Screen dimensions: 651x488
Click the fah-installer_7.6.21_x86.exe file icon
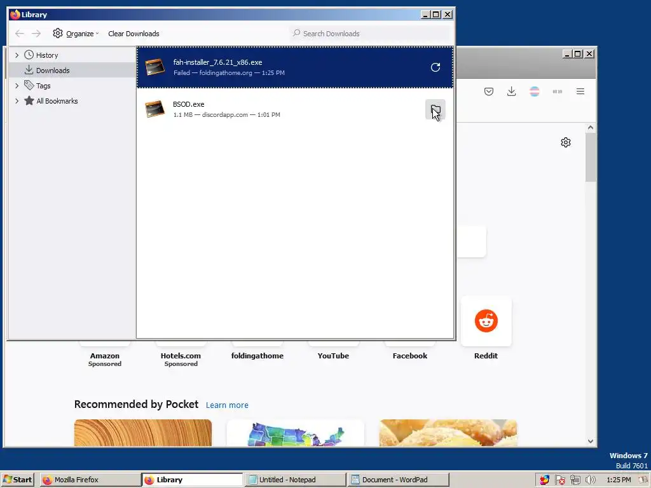pos(155,67)
